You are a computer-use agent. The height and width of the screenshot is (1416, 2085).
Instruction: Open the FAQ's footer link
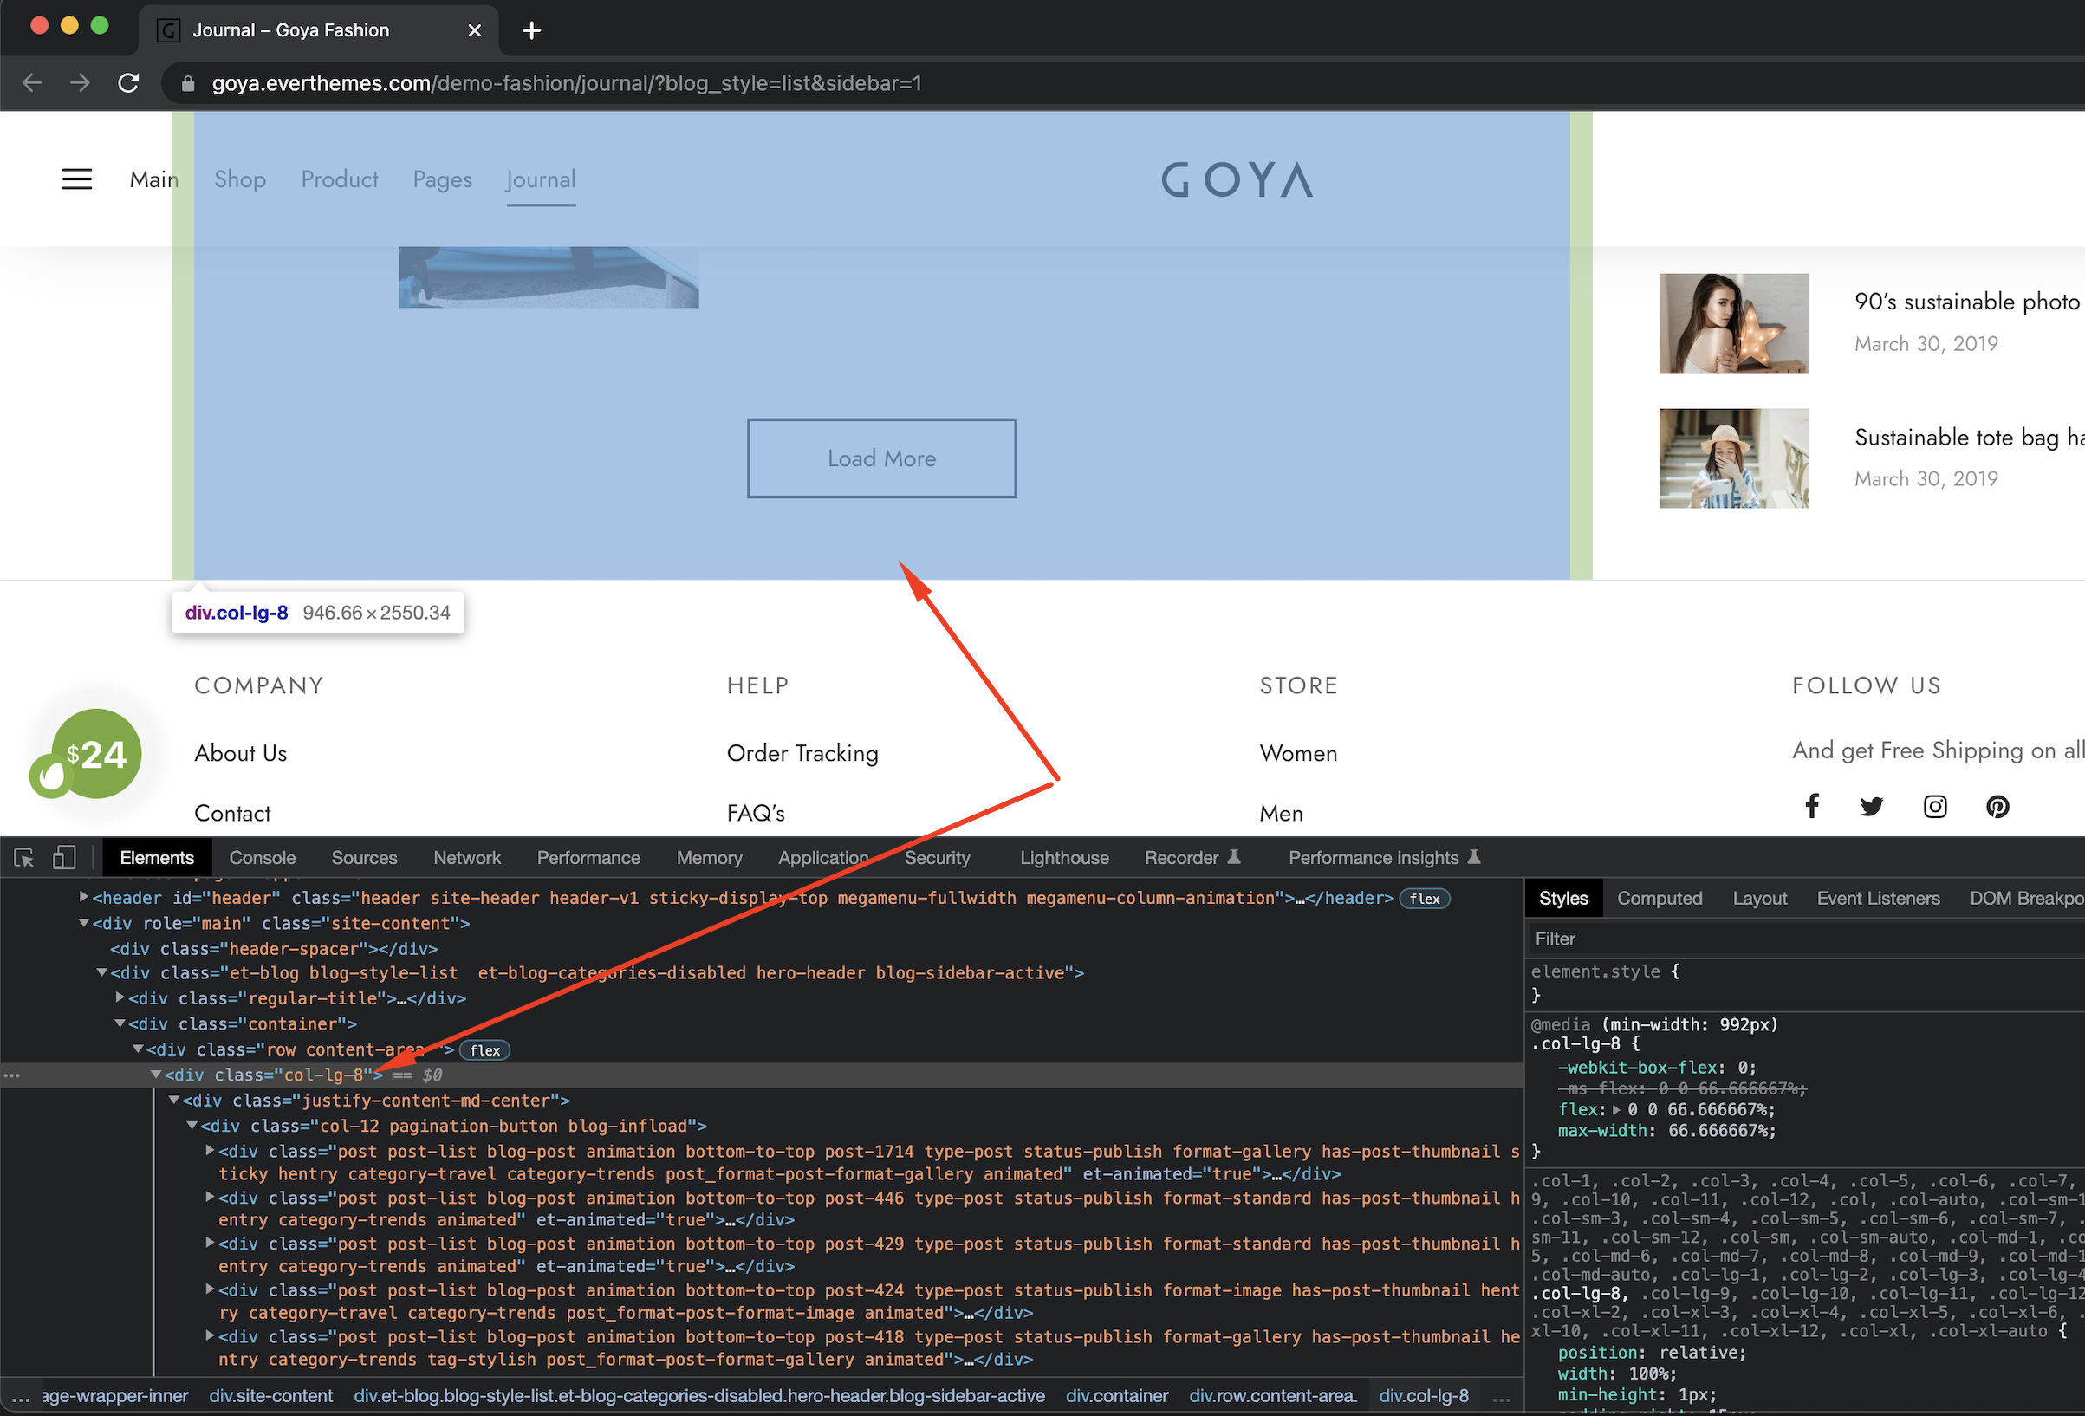coord(756,813)
